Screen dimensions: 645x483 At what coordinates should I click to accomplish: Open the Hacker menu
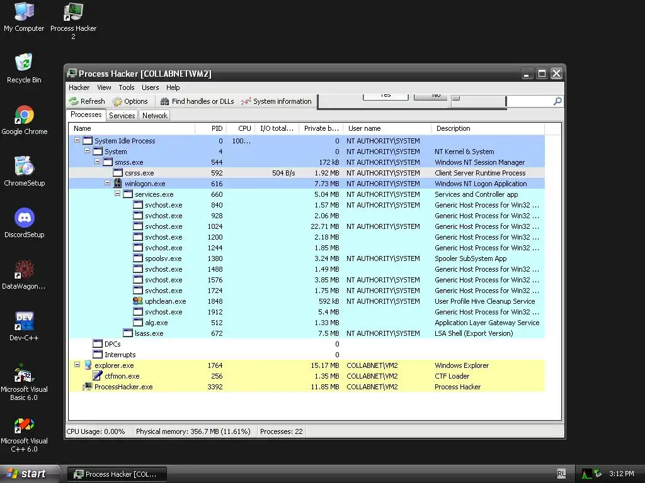pos(79,87)
